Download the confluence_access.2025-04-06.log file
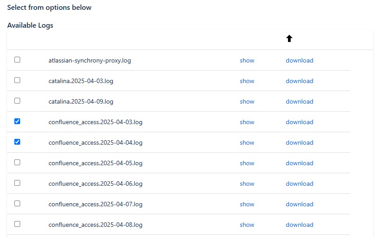This screenshot has height=238, width=378. [x=299, y=184]
